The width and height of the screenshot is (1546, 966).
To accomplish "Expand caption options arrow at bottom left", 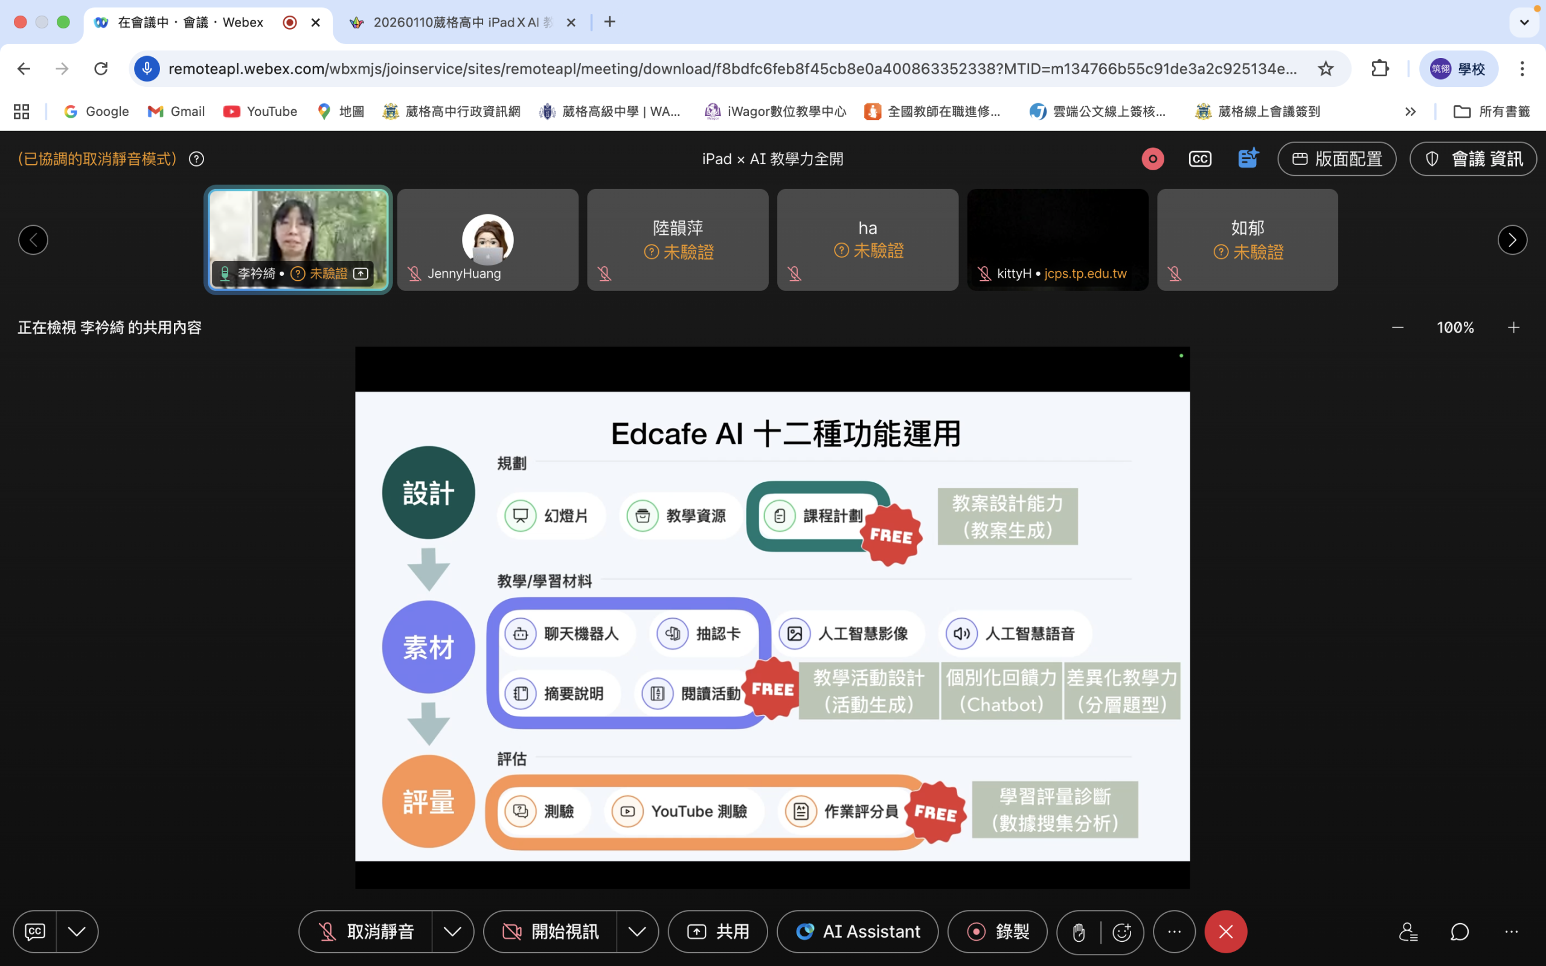I will click(77, 932).
